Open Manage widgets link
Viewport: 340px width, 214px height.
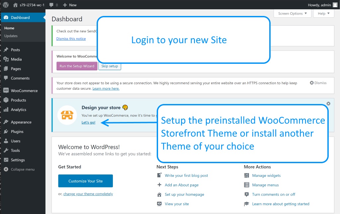(266, 175)
